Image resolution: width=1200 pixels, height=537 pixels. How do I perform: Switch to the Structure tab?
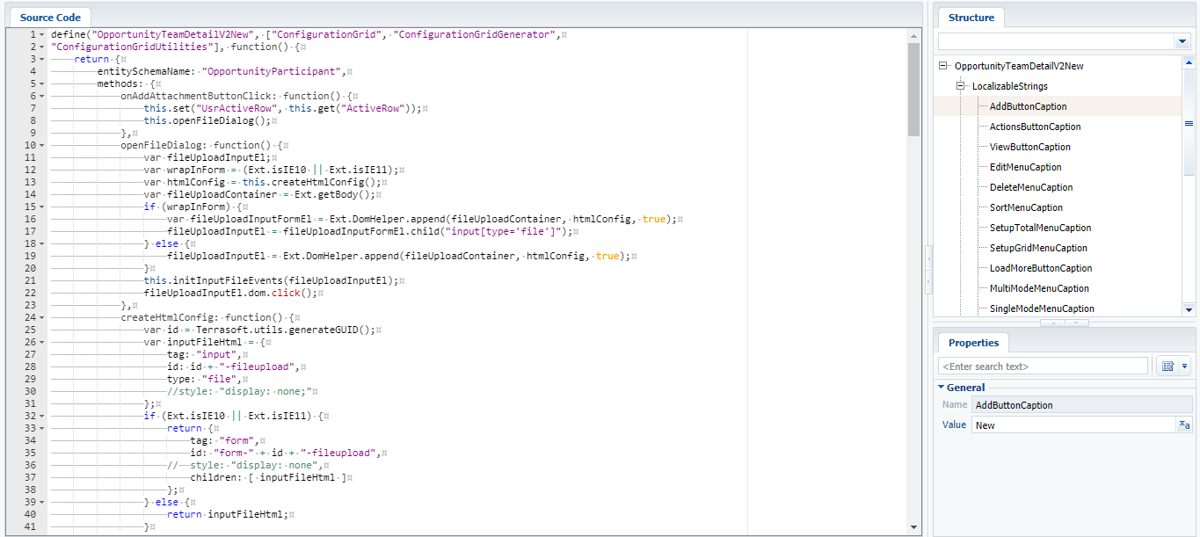(x=971, y=18)
